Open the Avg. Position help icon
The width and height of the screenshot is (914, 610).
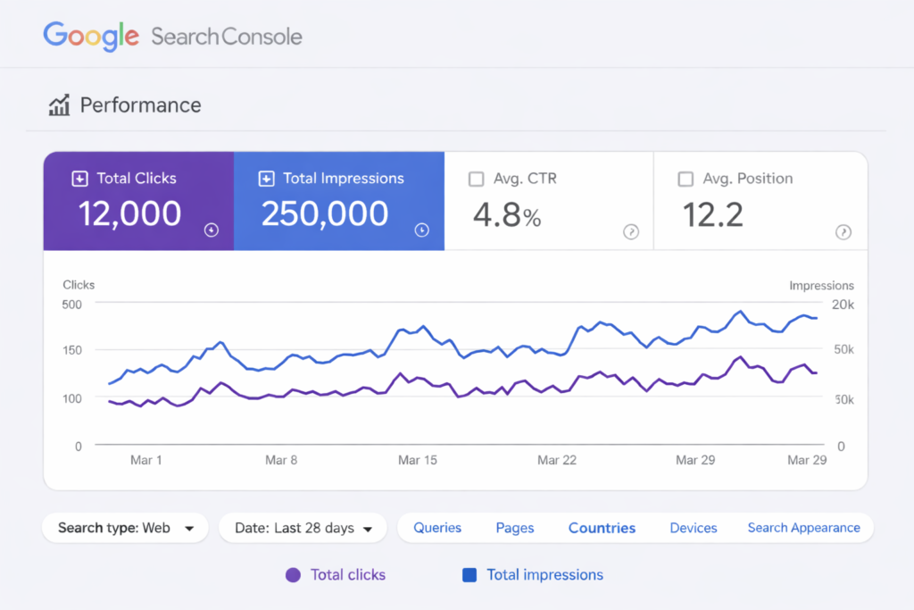coord(843,232)
